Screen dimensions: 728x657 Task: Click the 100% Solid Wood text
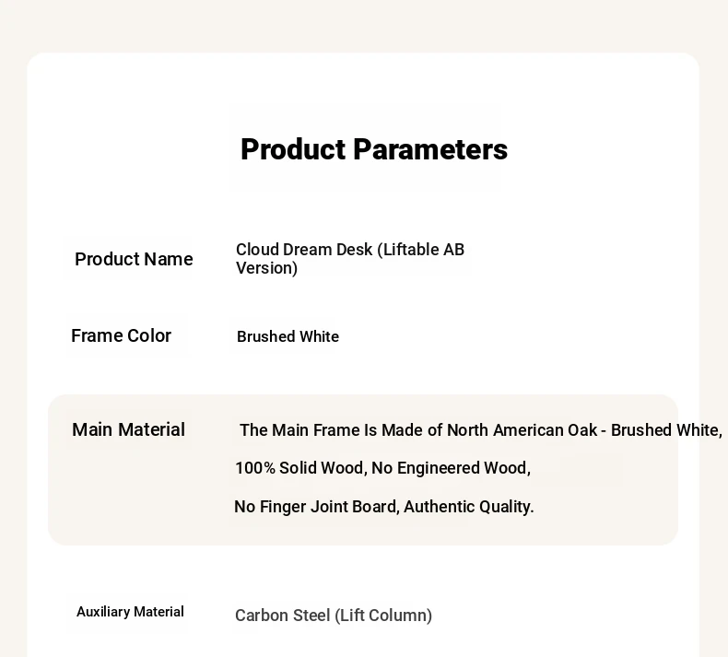pyautogui.click(x=300, y=468)
